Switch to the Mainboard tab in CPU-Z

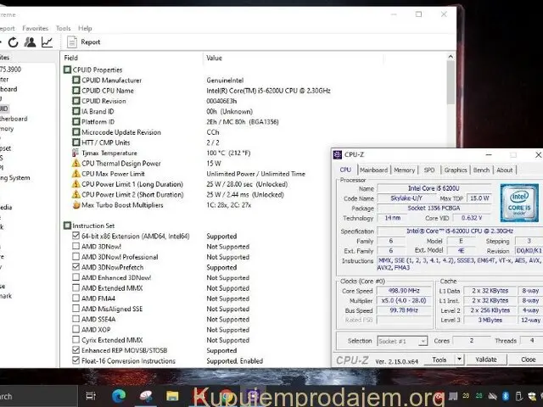pyautogui.click(x=373, y=170)
